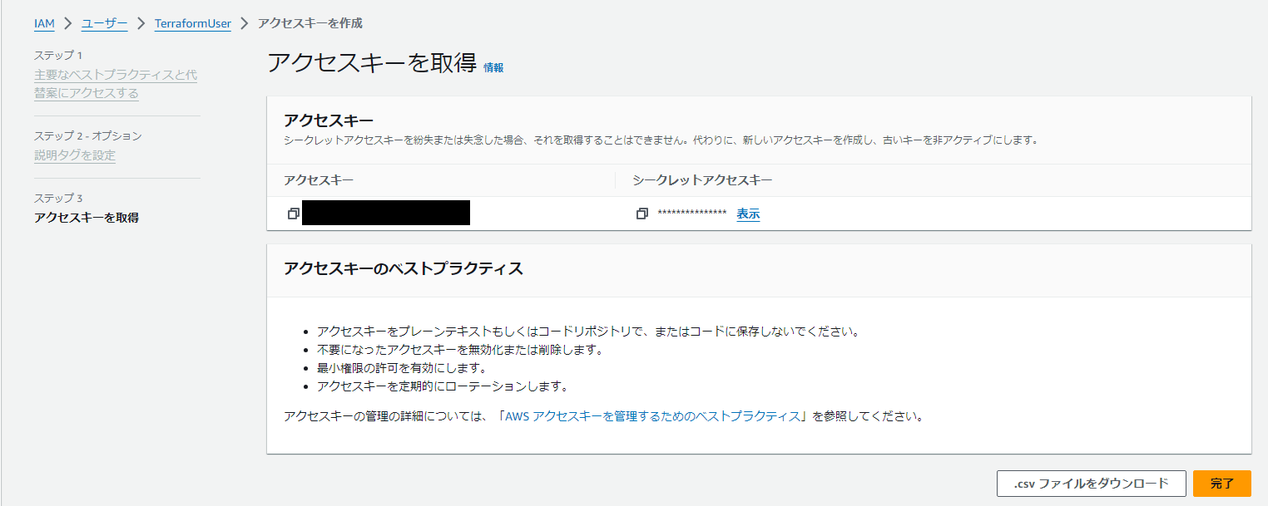Viewport: 1268px width, 506px height.
Task: Select step 3 アクセスキーを取得 in sidebar
Action: pos(87,218)
